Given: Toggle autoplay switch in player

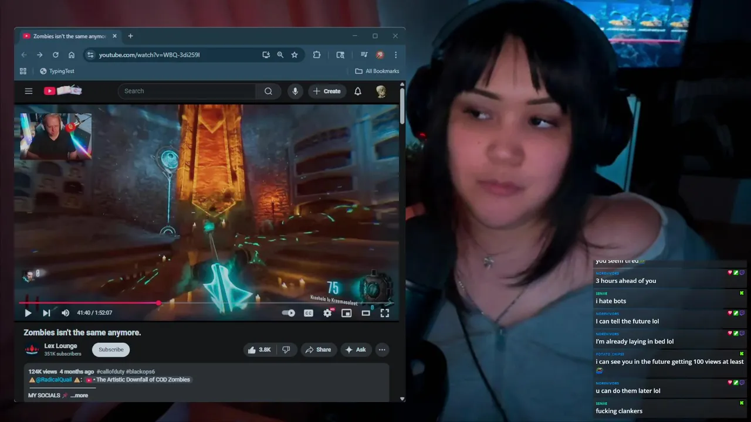Looking at the screenshot, I should click(289, 313).
